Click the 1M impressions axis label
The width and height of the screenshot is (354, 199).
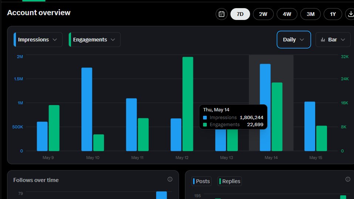click(20, 103)
